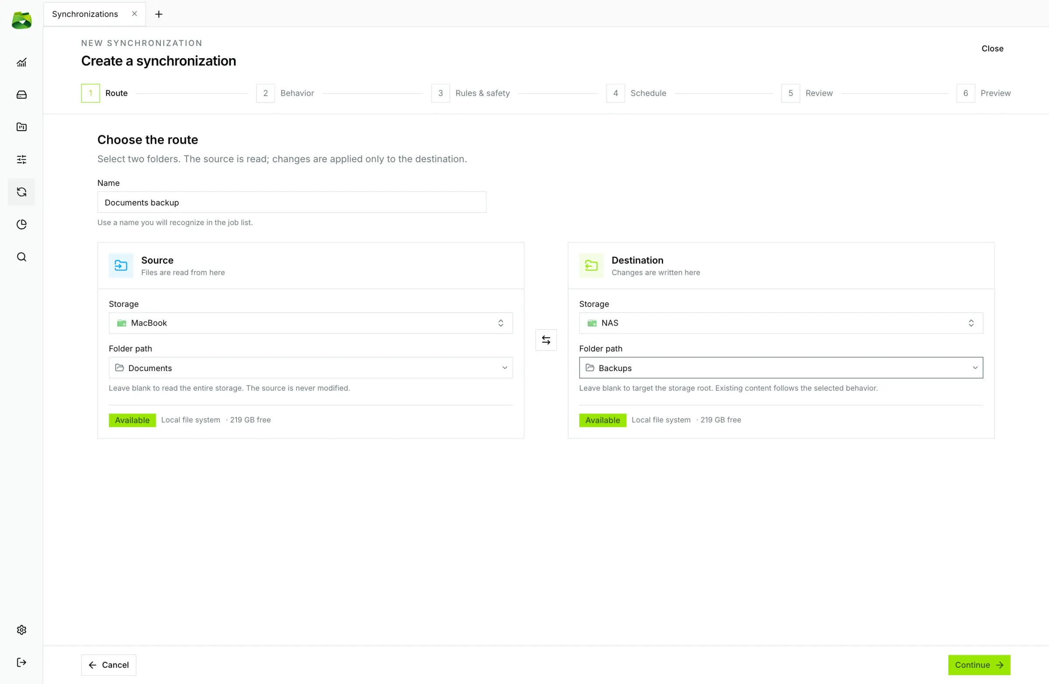The image size is (1049, 684).
Task: Open the sliders options sidebar icon
Action: [x=21, y=160]
